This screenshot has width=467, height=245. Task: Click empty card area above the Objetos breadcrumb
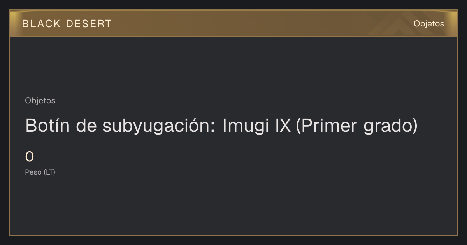coord(233,66)
